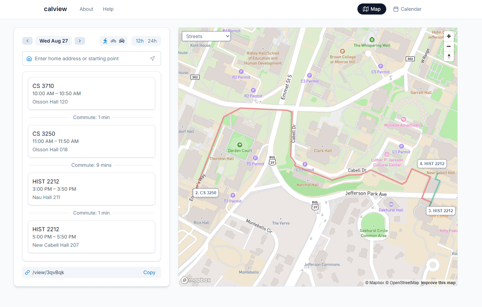Screen dimensions: 482x307
Task: Go to the previous day
Action: (x=27, y=41)
